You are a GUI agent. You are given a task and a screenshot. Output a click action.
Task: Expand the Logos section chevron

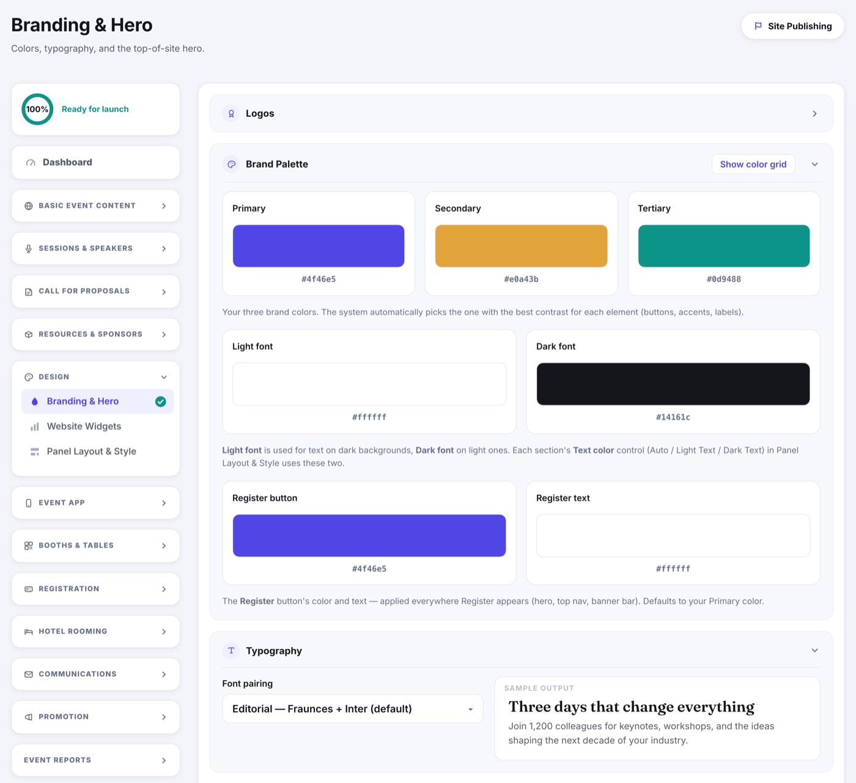tap(814, 114)
